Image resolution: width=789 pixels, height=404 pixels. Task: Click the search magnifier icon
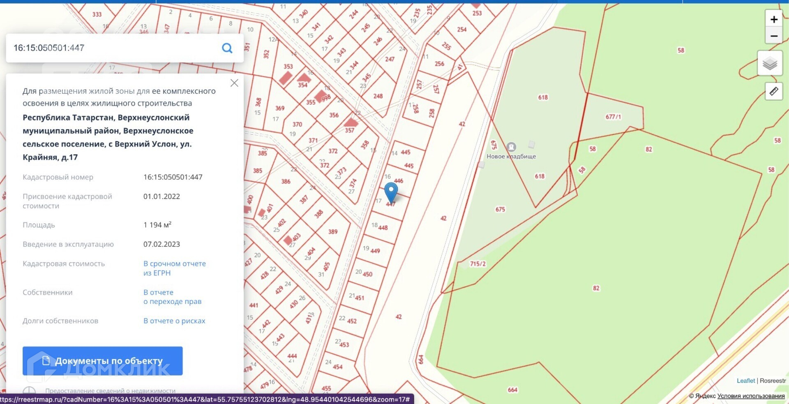pyautogui.click(x=227, y=48)
